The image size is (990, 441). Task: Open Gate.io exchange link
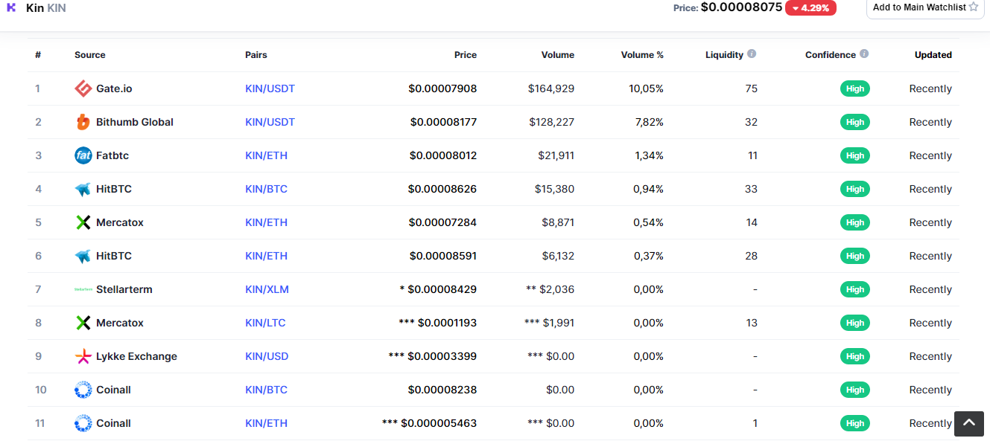114,88
